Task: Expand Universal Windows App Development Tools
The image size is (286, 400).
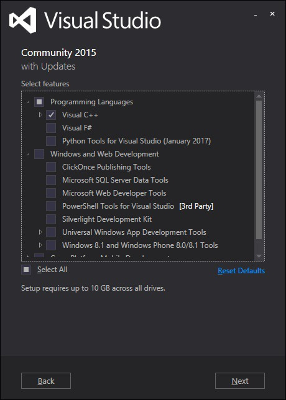Action: click(x=40, y=232)
